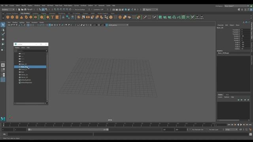Toggle the Channel Box panel icon at top right

pyautogui.click(x=251, y=9)
